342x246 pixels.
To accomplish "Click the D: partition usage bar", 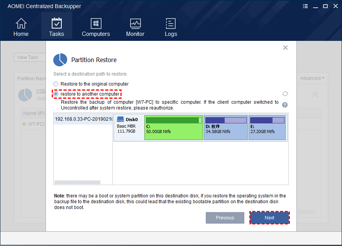I will pos(226,120).
